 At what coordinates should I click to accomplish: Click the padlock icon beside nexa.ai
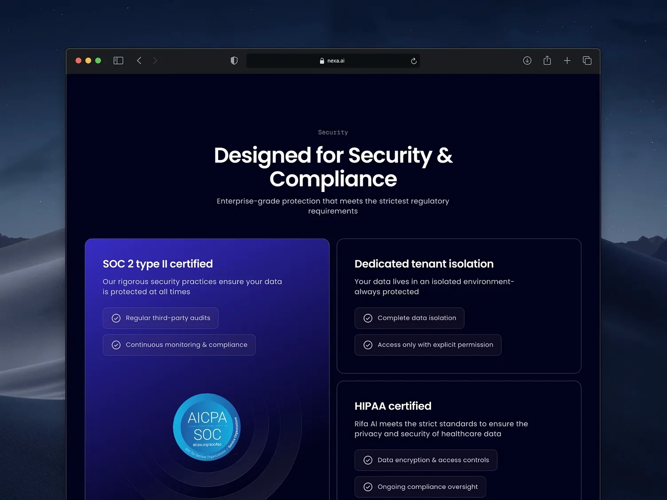pyautogui.click(x=322, y=61)
